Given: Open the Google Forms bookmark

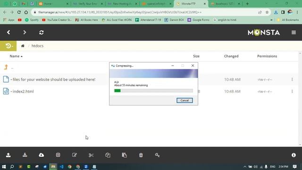Looking at the screenshot, I should tap(198, 20).
